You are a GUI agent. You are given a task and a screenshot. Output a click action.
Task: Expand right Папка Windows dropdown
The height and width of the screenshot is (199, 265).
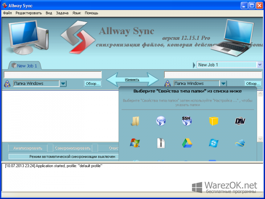coord(223,84)
